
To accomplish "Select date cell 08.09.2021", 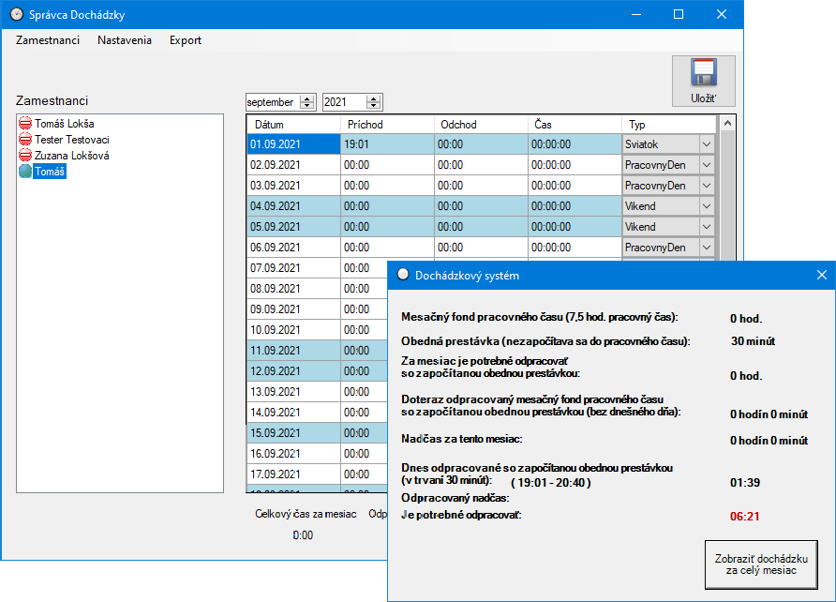I will coord(293,289).
